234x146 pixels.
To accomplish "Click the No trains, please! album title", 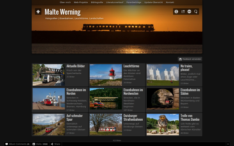I will [186, 68].
